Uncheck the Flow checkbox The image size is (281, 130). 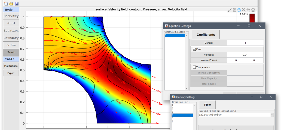pos(194,49)
